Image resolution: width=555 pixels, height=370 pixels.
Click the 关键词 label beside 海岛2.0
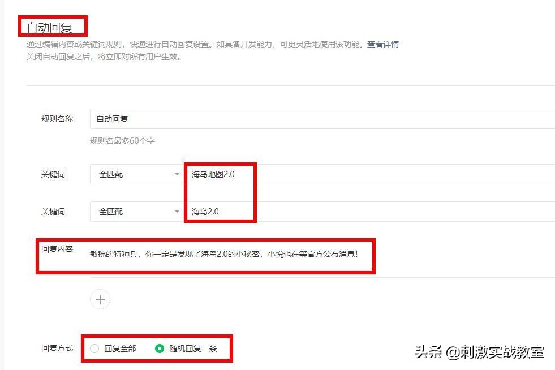(x=53, y=212)
